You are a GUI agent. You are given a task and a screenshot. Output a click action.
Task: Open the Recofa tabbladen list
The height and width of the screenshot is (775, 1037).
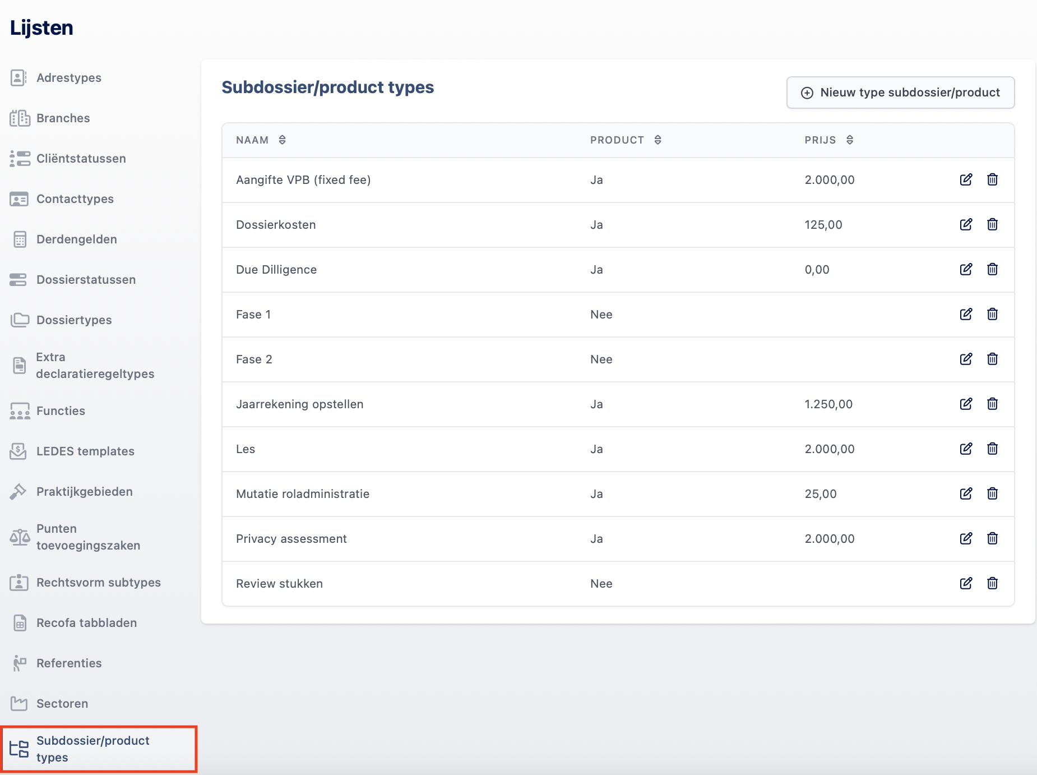pos(86,623)
